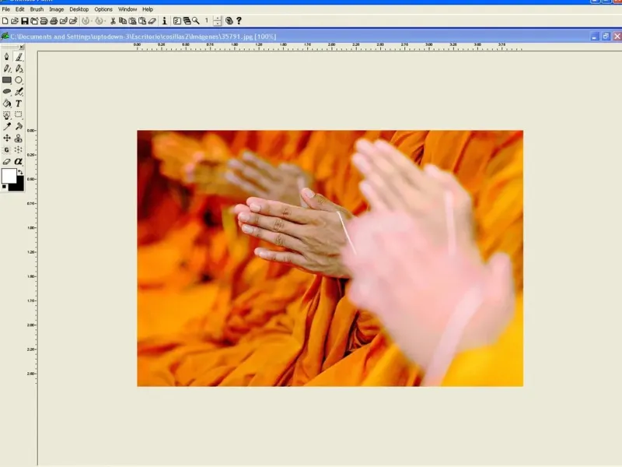Click the eraser Clear icon in top toolbar
Screen dimensions: 622x467
tap(152, 21)
